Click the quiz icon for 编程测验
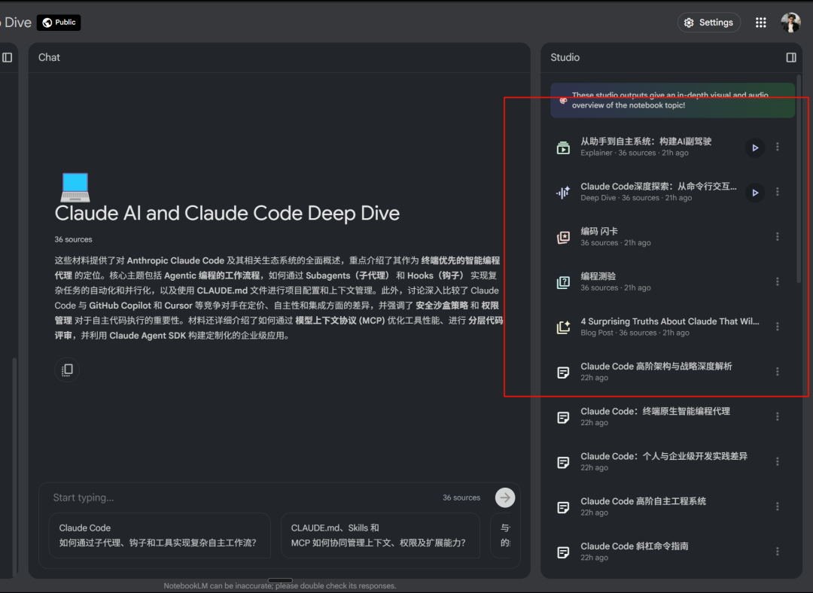The image size is (813, 593). click(563, 282)
